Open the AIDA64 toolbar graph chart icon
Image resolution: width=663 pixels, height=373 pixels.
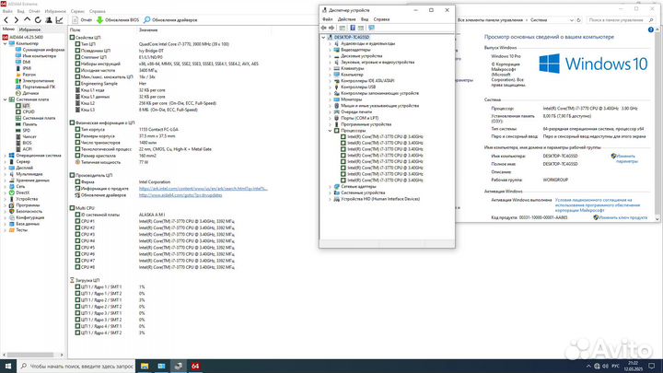[x=59, y=20]
